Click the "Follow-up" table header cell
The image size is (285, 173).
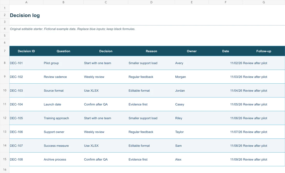tap(264, 51)
